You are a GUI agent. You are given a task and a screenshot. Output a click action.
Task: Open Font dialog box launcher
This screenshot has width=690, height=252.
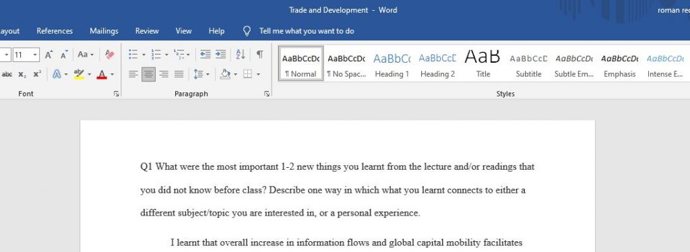click(116, 94)
